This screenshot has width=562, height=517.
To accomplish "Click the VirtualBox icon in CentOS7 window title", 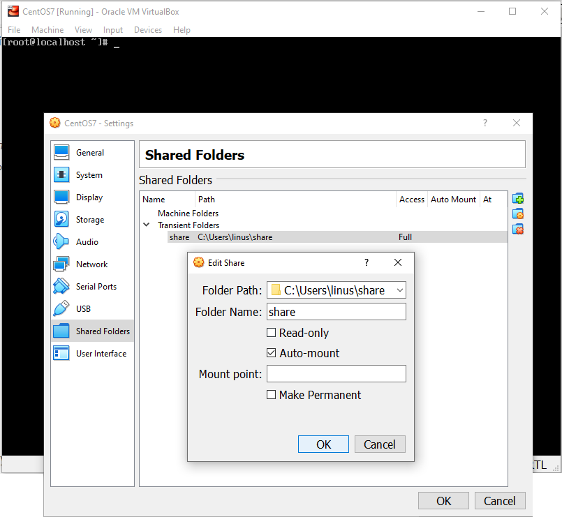I will [x=13, y=11].
